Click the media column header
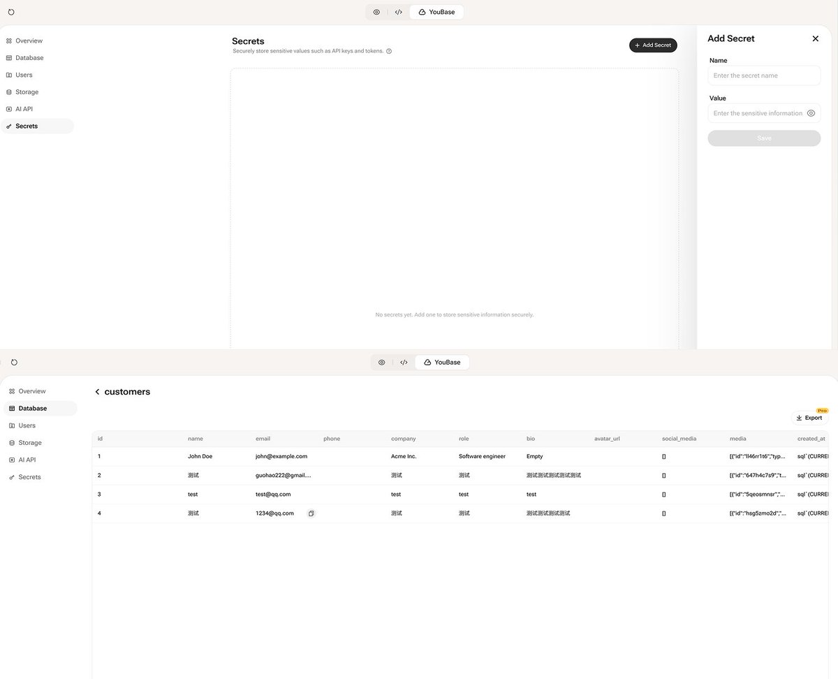Image resolution: width=838 pixels, height=679 pixels. coord(737,439)
